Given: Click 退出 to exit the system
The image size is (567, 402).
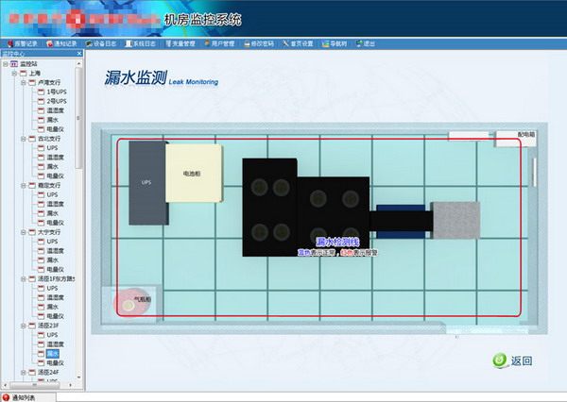Looking at the screenshot, I should click(x=369, y=43).
